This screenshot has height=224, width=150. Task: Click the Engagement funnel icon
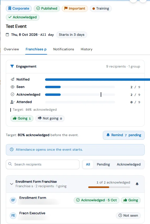pyautogui.click(x=12, y=66)
